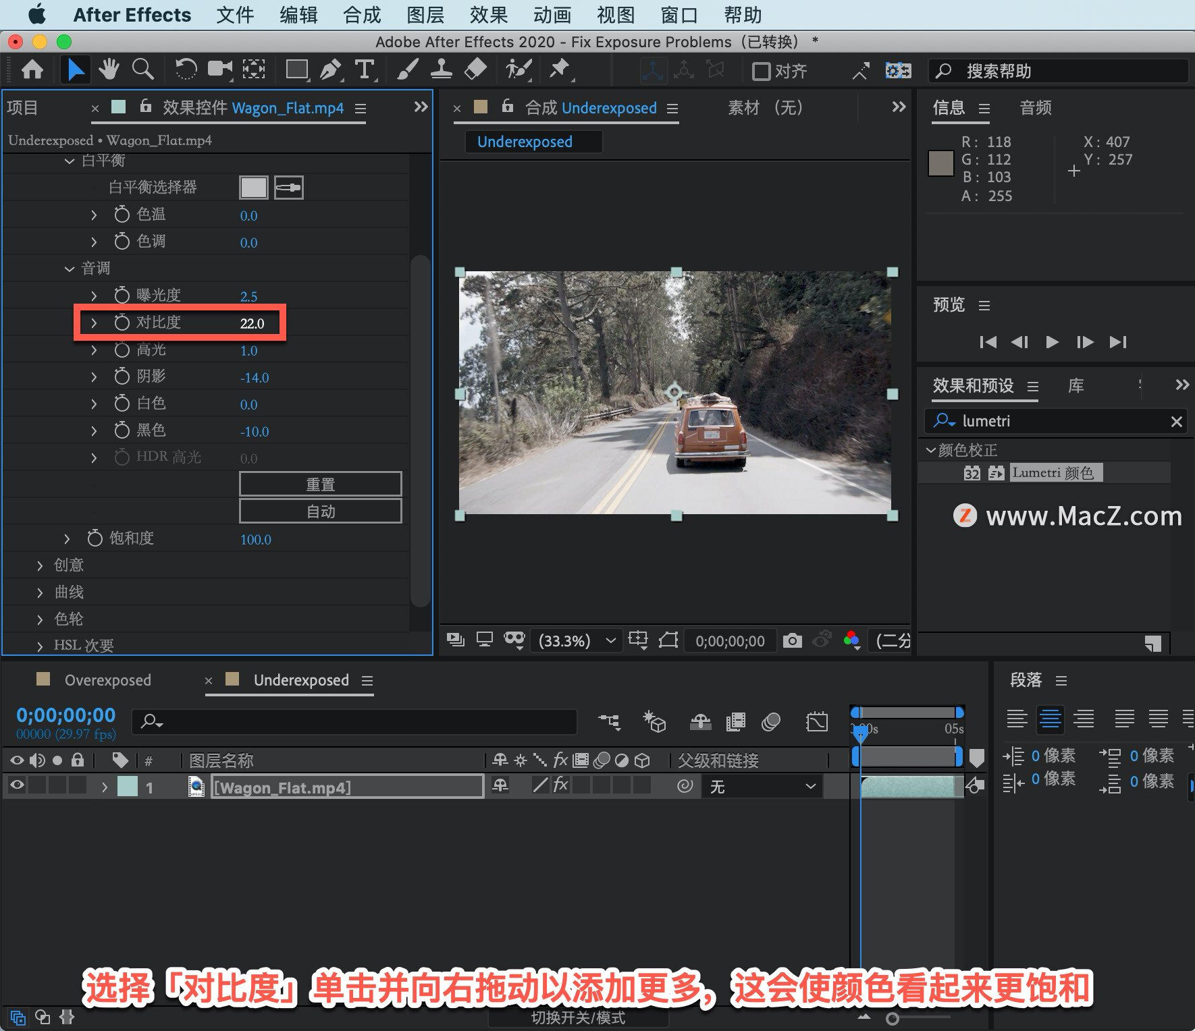Collapse the 白平衡 section
1195x1031 pixels.
tap(69, 161)
